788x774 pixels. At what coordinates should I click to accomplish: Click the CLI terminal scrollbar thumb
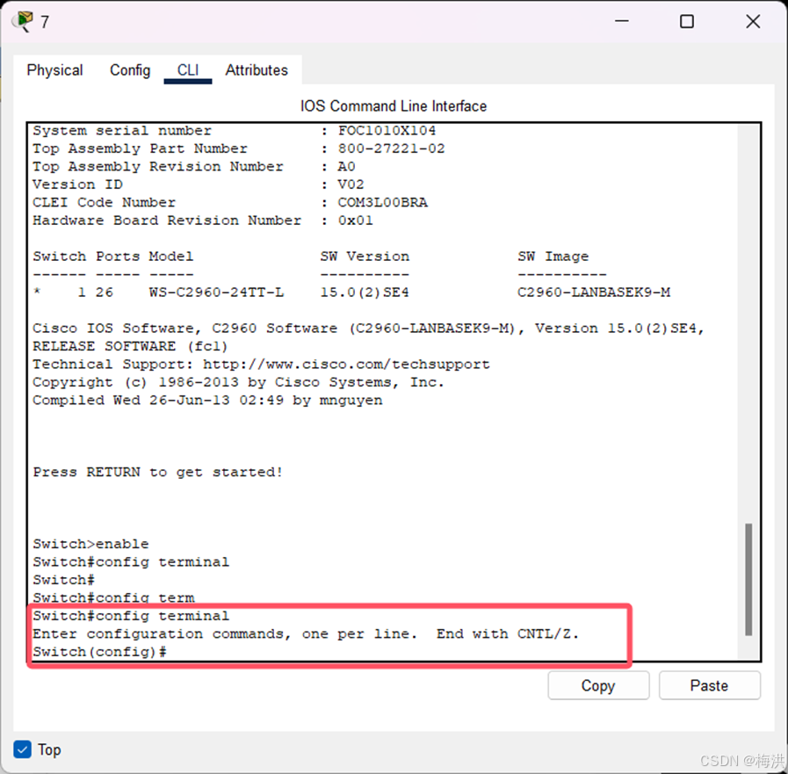pos(748,580)
